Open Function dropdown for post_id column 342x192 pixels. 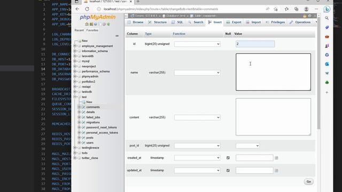pyautogui.click(x=197, y=146)
